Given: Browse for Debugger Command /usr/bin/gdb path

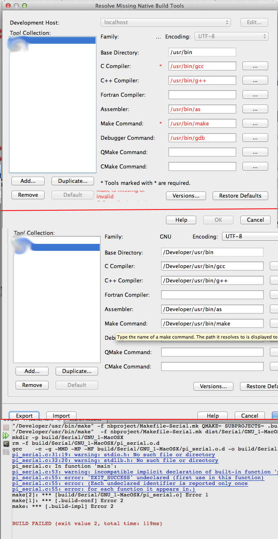Looking at the screenshot, I should tap(255, 138).
